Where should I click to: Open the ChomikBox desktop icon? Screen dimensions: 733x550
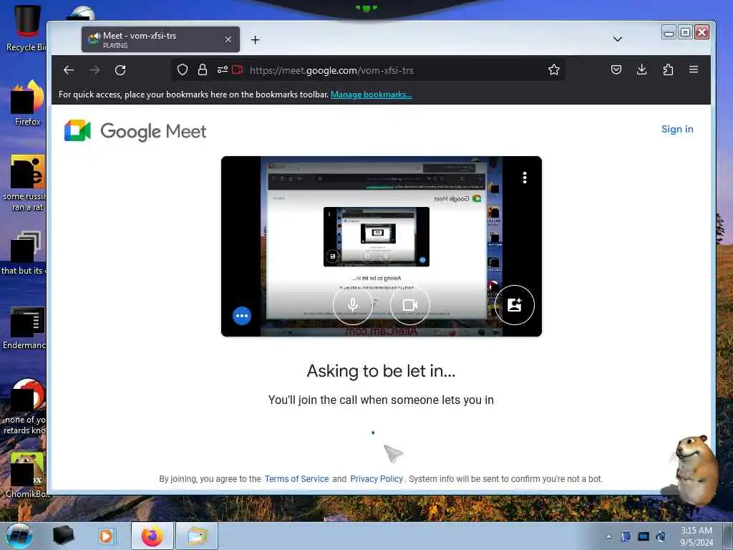tap(27, 475)
